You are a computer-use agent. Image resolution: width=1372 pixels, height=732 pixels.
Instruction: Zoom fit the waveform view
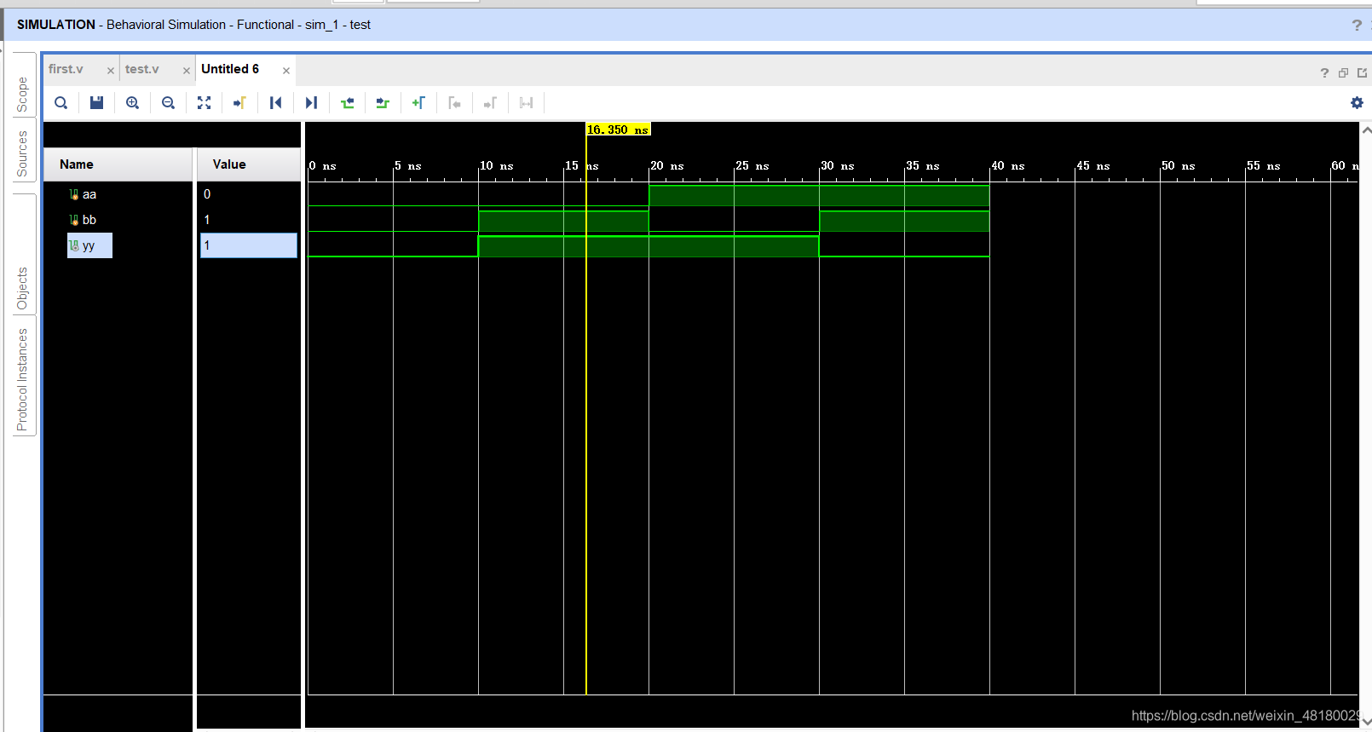pos(204,103)
